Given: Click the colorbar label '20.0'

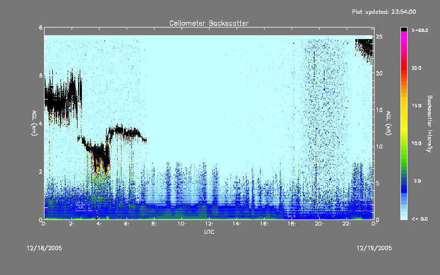Looking at the screenshot, I should pyautogui.click(x=416, y=68).
